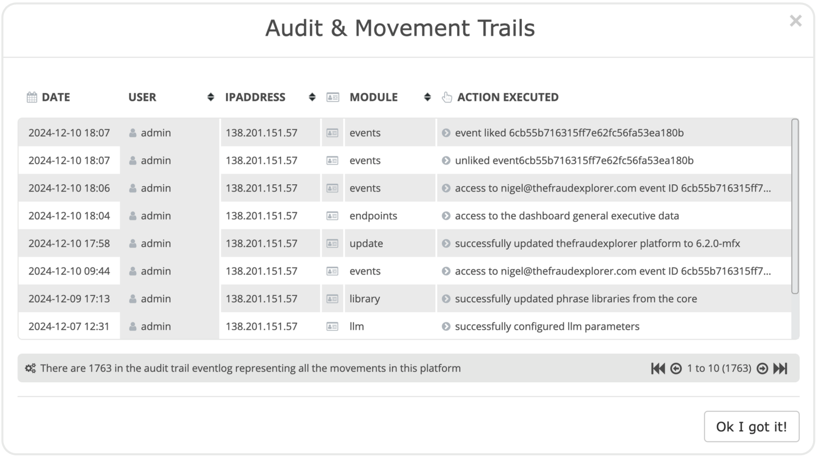Screen dimensions: 817x459
Task: Click user icon in the 18:04 row
Action: pos(133,215)
